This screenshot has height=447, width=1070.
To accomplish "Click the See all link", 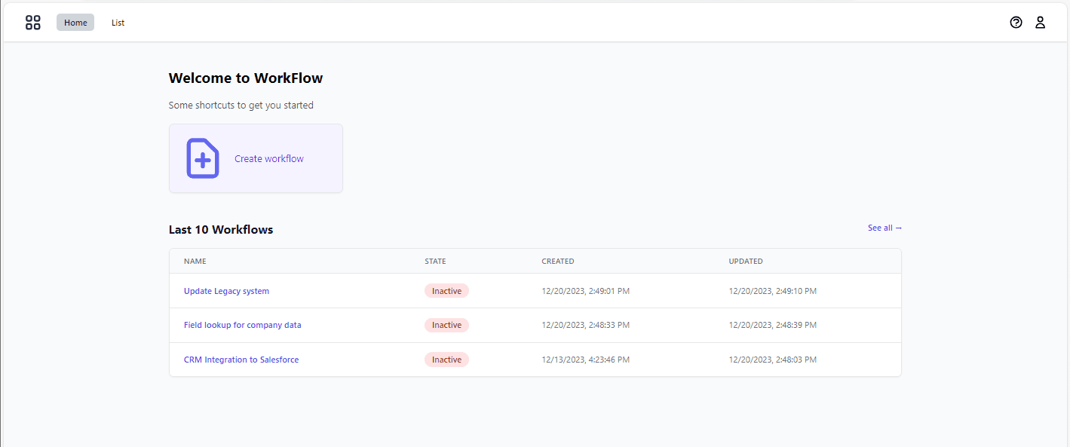I will click(x=884, y=228).
